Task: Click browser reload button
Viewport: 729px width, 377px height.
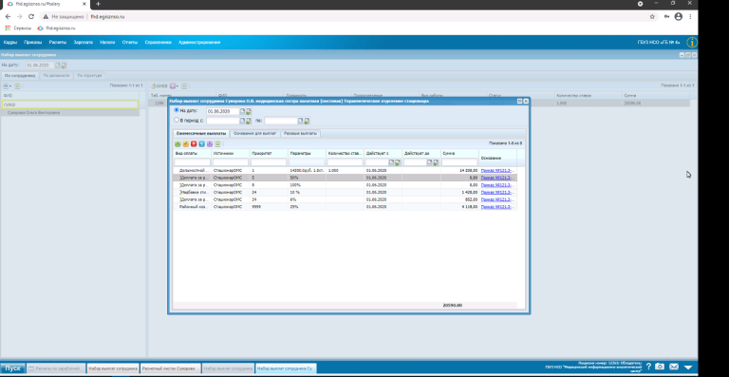Action: (31, 17)
